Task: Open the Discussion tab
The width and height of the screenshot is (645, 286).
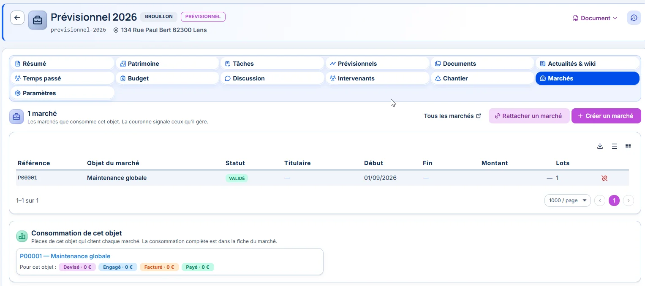Action: click(272, 78)
